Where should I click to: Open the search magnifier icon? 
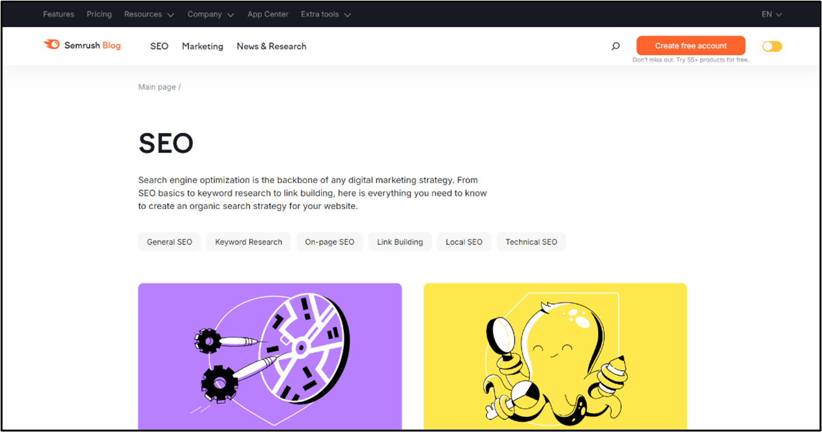pyautogui.click(x=616, y=46)
